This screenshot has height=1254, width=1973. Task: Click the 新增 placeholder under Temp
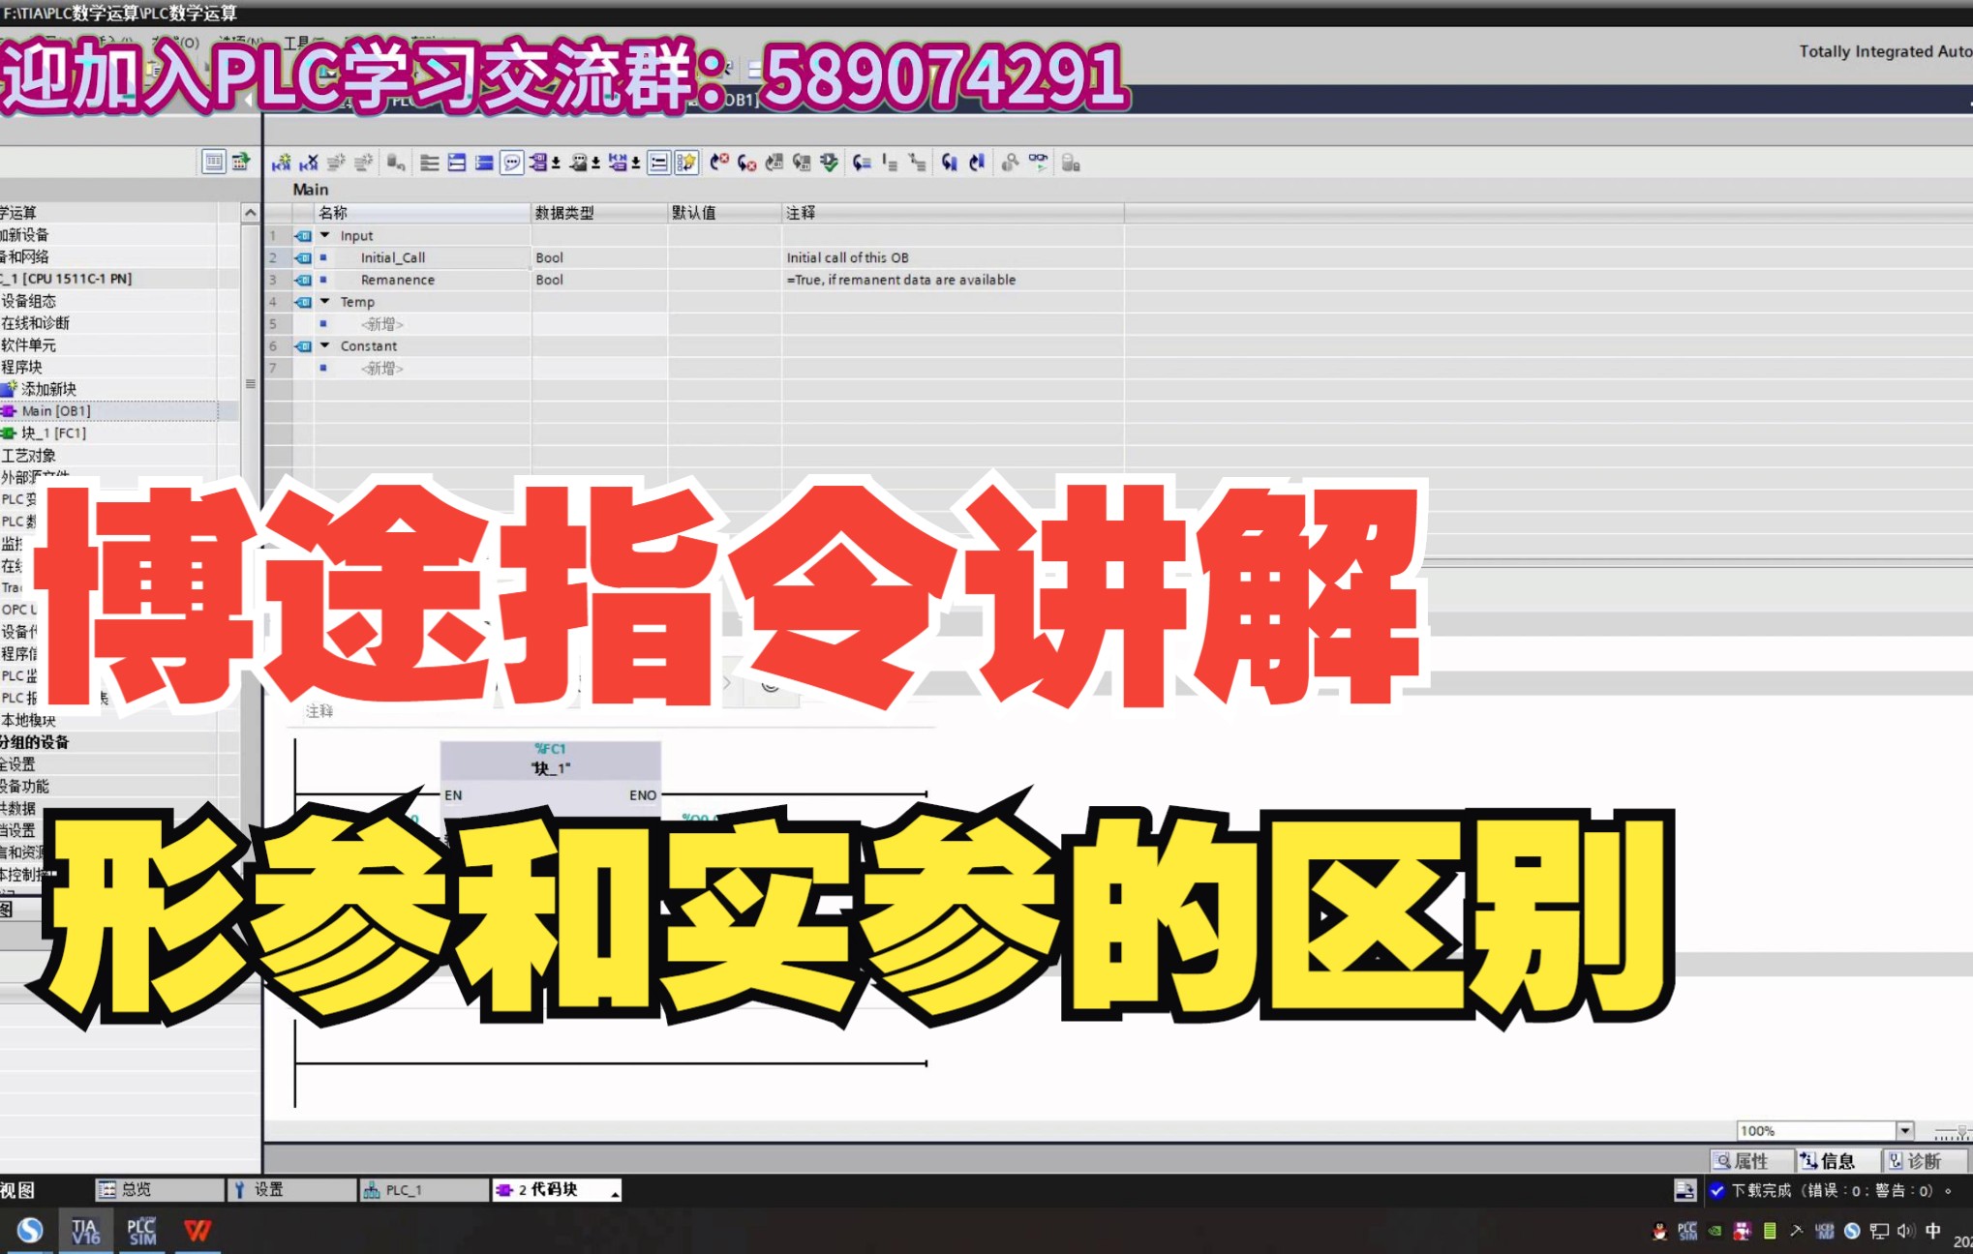coord(381,324)
